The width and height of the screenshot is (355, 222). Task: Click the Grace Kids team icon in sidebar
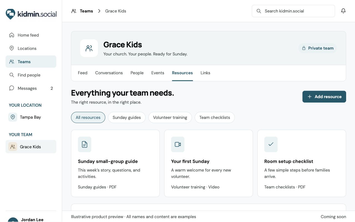pos(13,147)
